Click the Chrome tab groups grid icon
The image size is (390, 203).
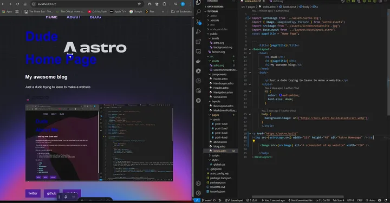[17, 11]
